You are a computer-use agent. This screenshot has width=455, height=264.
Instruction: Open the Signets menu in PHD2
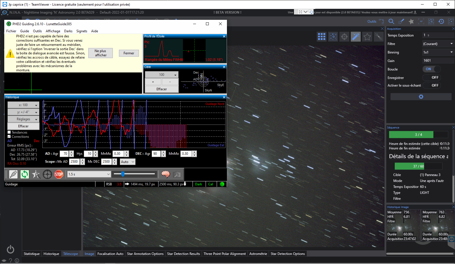pos(82,31)
